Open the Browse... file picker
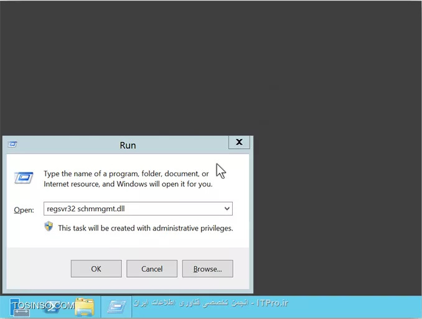Screen dimensions: 422x319 207,269
